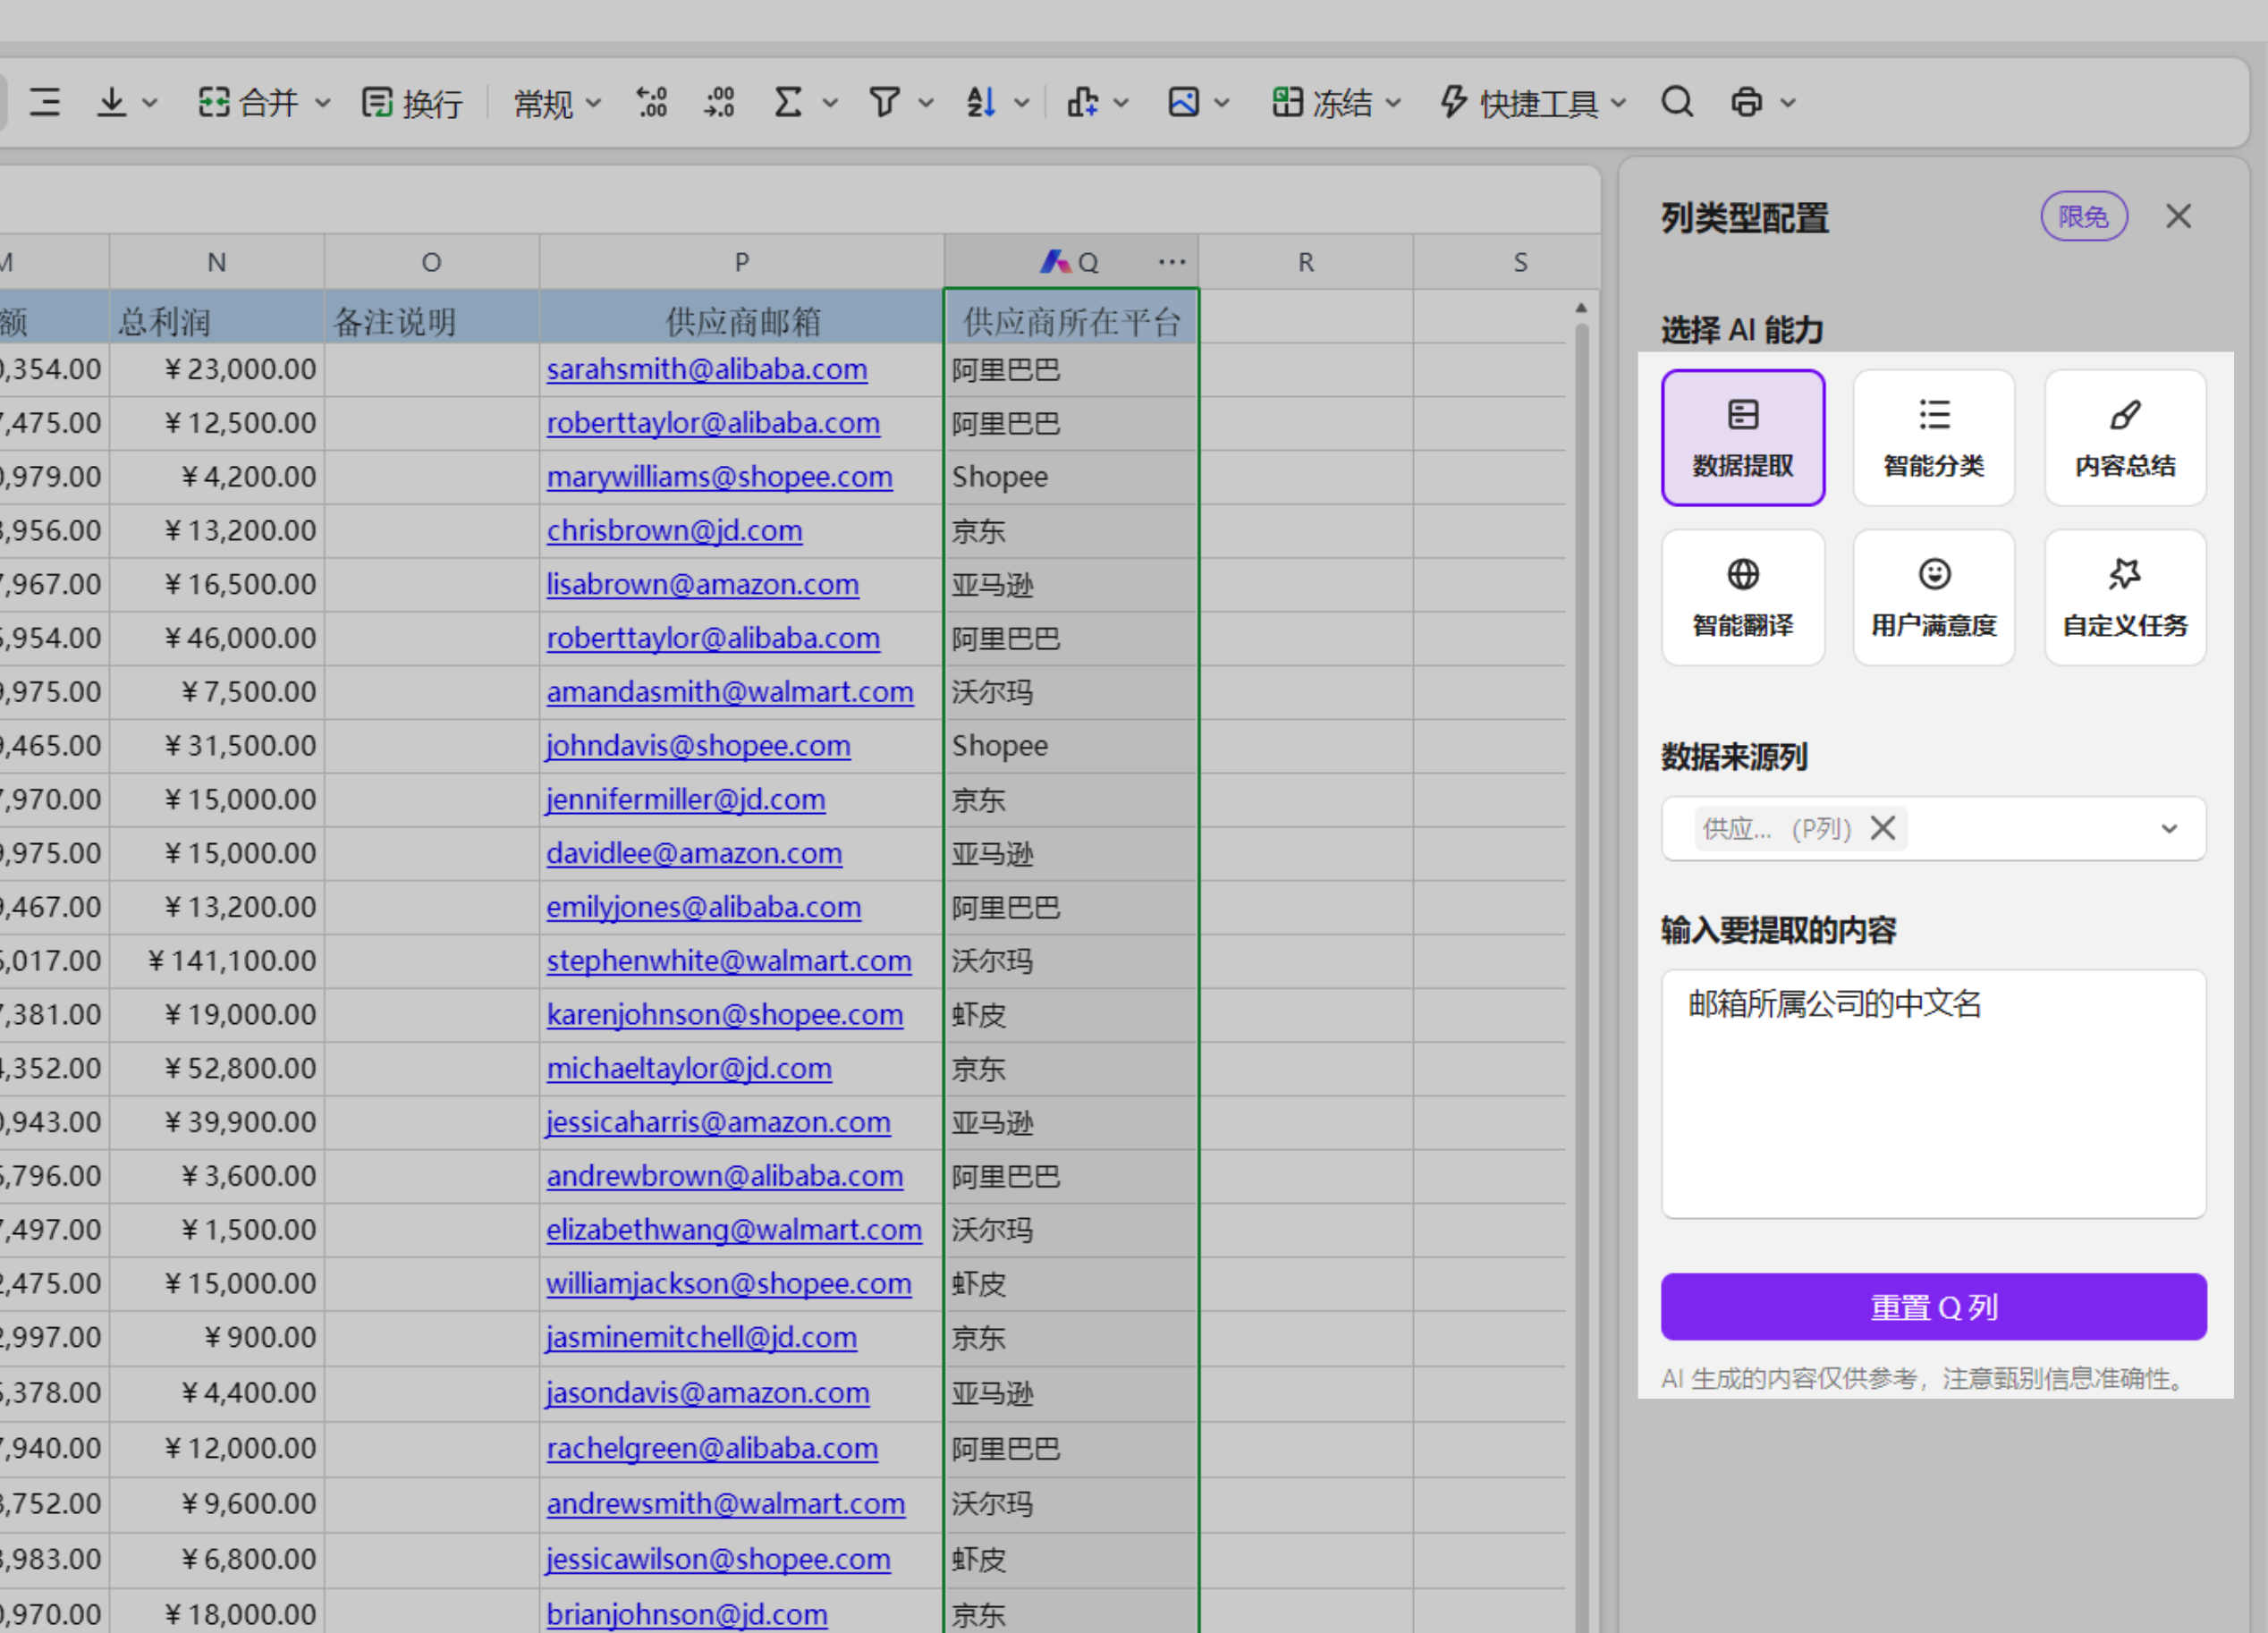Click the Sum sigma icon
Screen dimensions: 2268x1633
789,102
